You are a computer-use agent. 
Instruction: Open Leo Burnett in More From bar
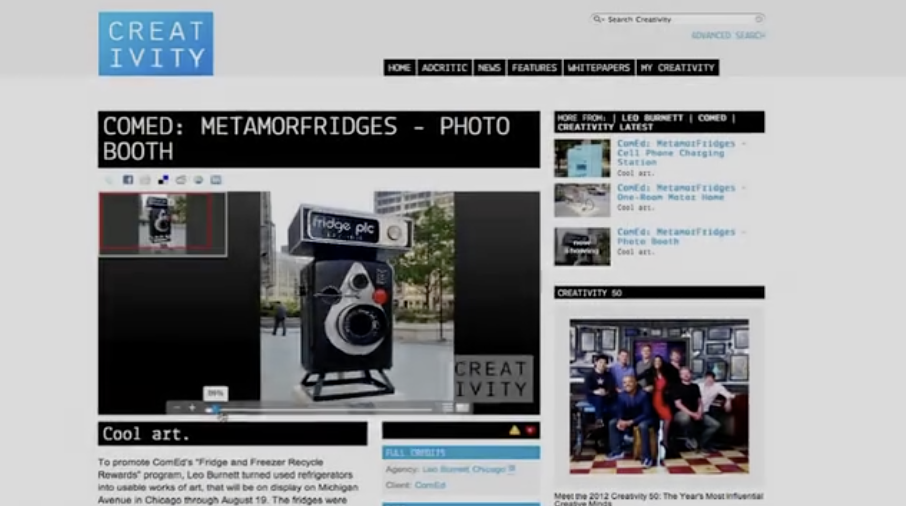pos(652,118)
